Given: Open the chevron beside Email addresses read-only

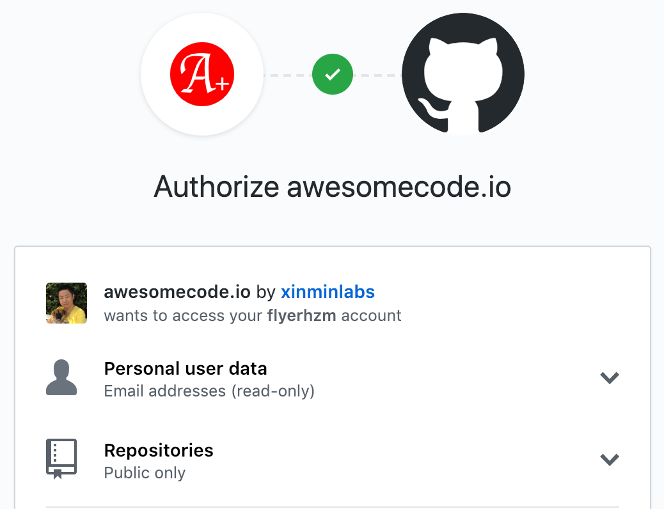Looking at the screenshot, I should tap(610, 378).
